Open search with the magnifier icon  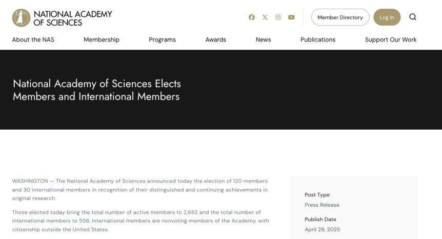pos(413,17)
